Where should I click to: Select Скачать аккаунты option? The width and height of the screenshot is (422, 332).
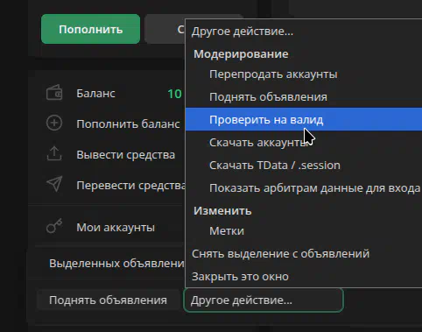pyautogui.click(x=304, y=143)
